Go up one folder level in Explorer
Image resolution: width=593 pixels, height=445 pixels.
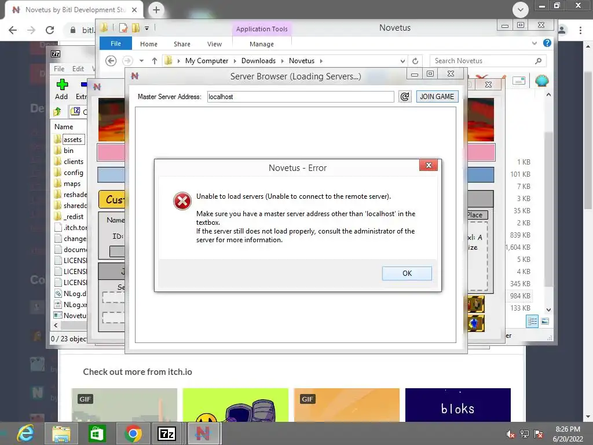(x=154, y=60)
